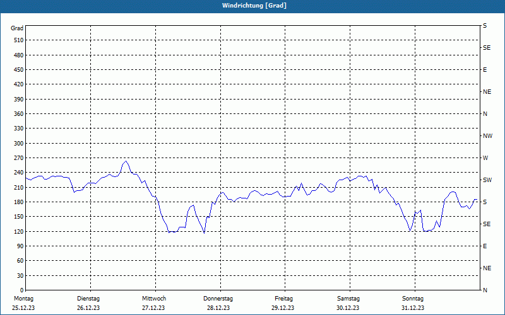Click the 'W' compass label on right axis

click(x=485, y=158)
